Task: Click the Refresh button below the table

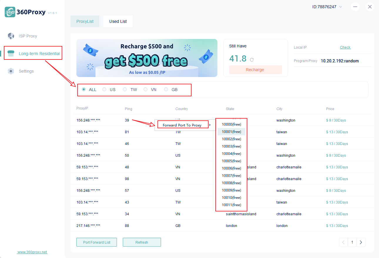Action: coord(142,242)
